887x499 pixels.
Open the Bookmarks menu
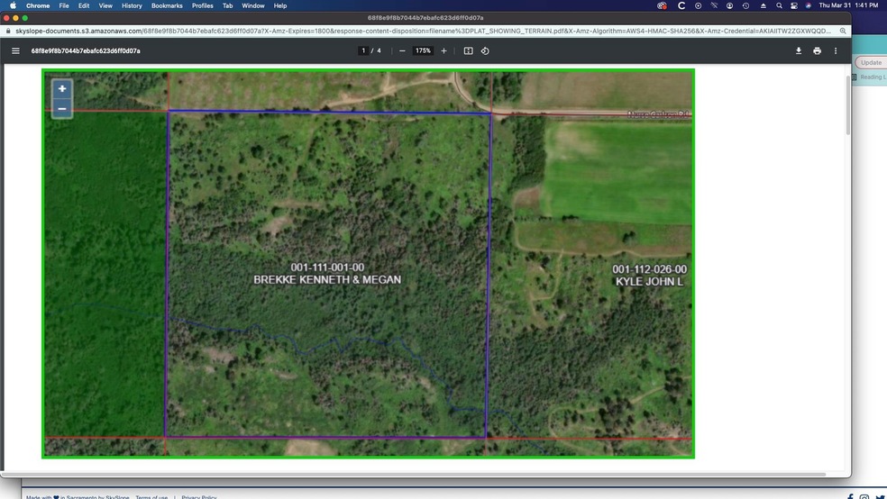167,5
